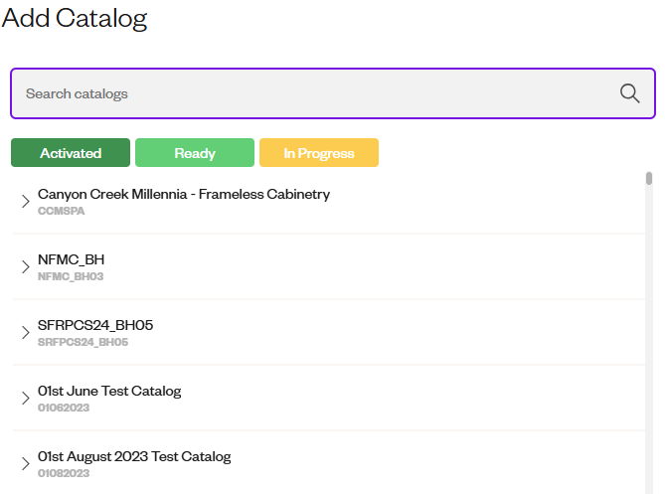This screenshot has width=665, height=494.
Task: Expand the 01st August 2023 Test Catalog chevron
Action: (x=26, y=464)
